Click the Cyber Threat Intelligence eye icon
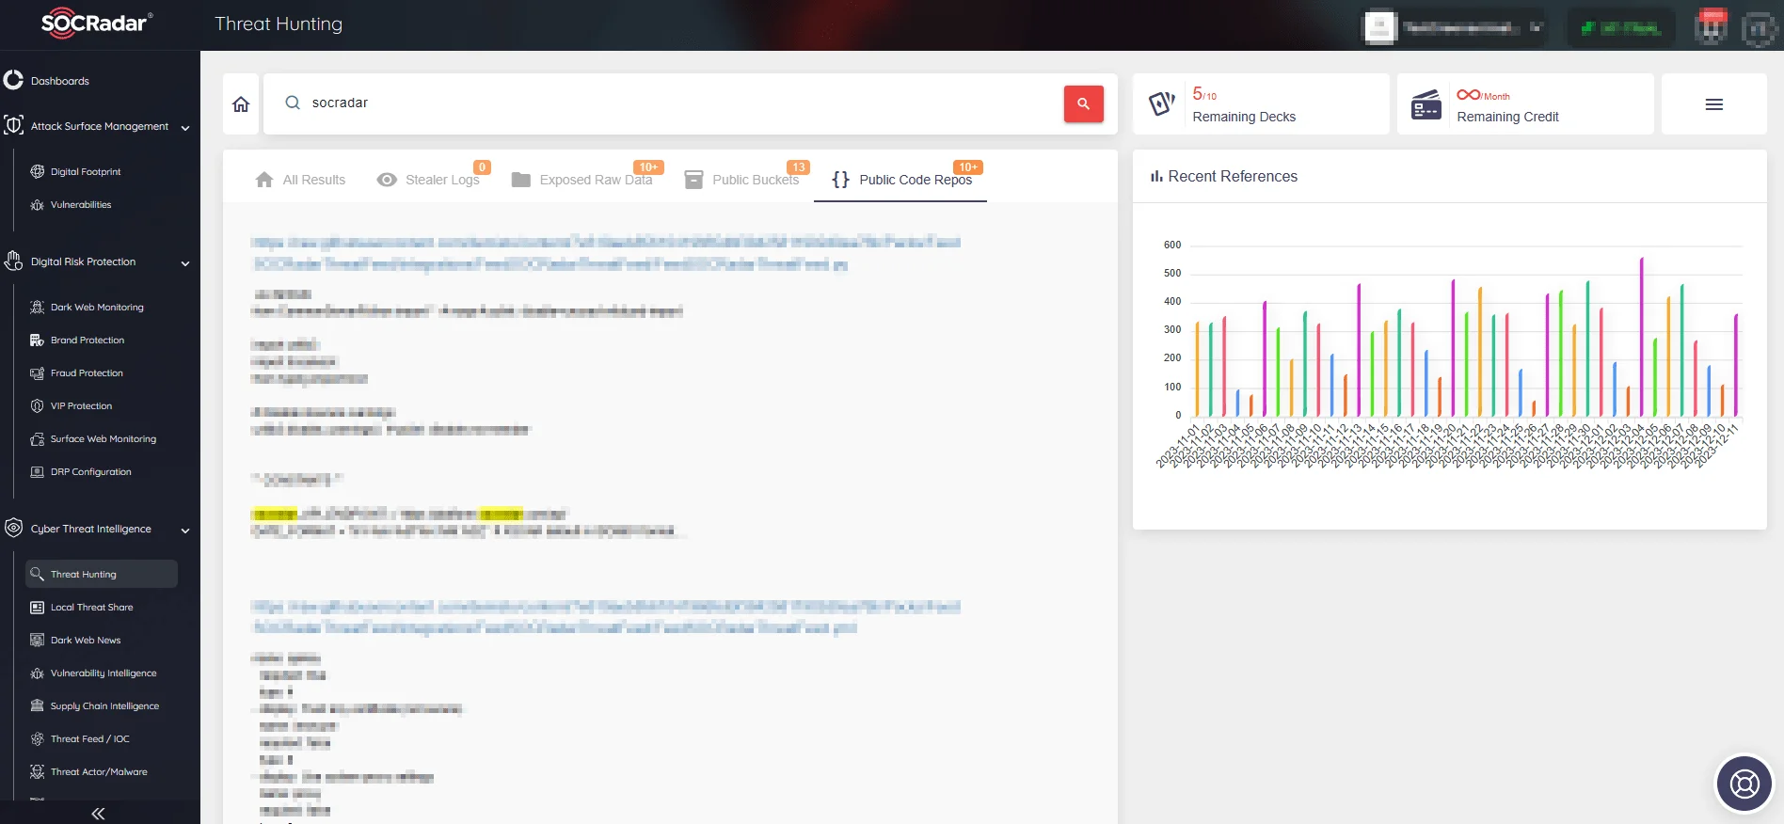This screenshot has height=824, width=1784. tap(13, 528)
